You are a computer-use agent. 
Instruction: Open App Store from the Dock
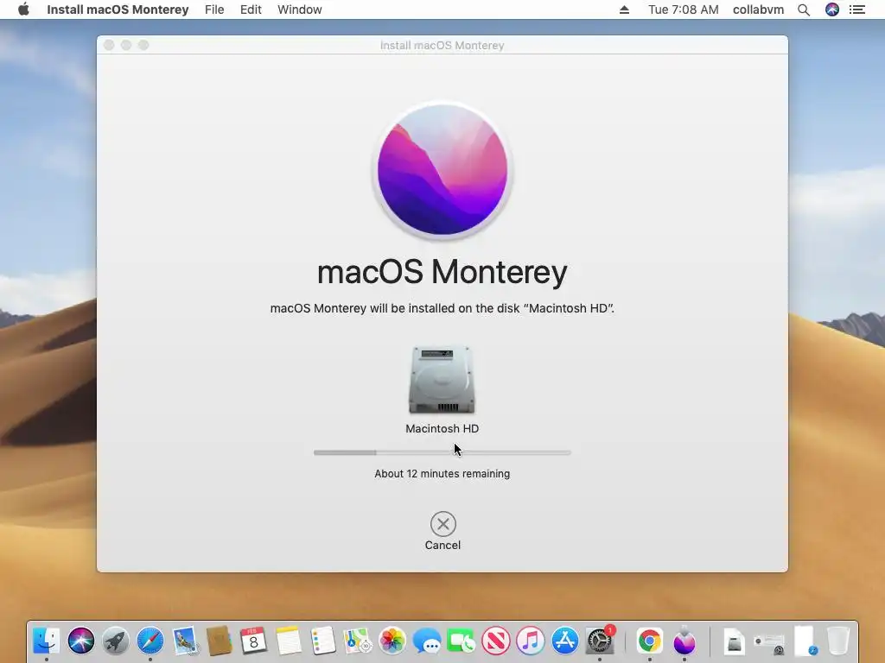point(565,641)
